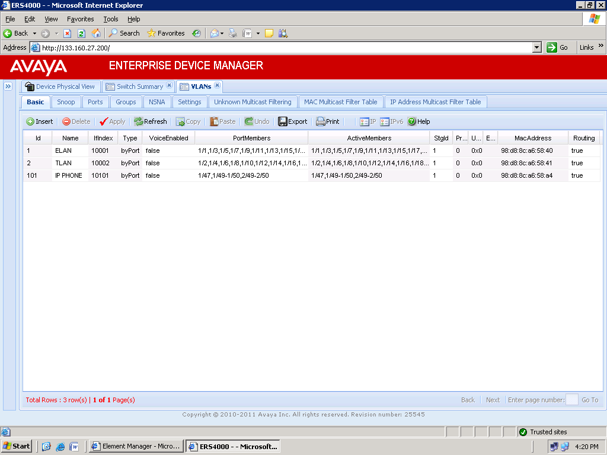Select the ELAN row name cell
Screen dimensions: 607x455
tap(70, 150)
